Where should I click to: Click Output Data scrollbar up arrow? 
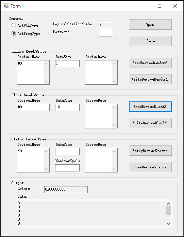pyautogui.click(x=168, y=204)
